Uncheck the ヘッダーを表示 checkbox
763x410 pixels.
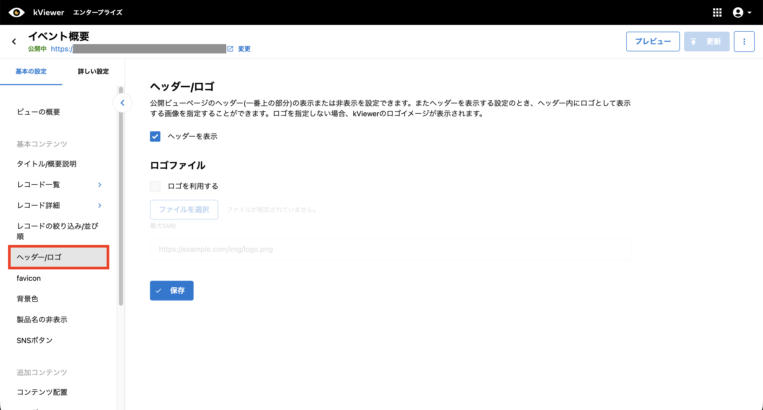(x=155, y=136)
